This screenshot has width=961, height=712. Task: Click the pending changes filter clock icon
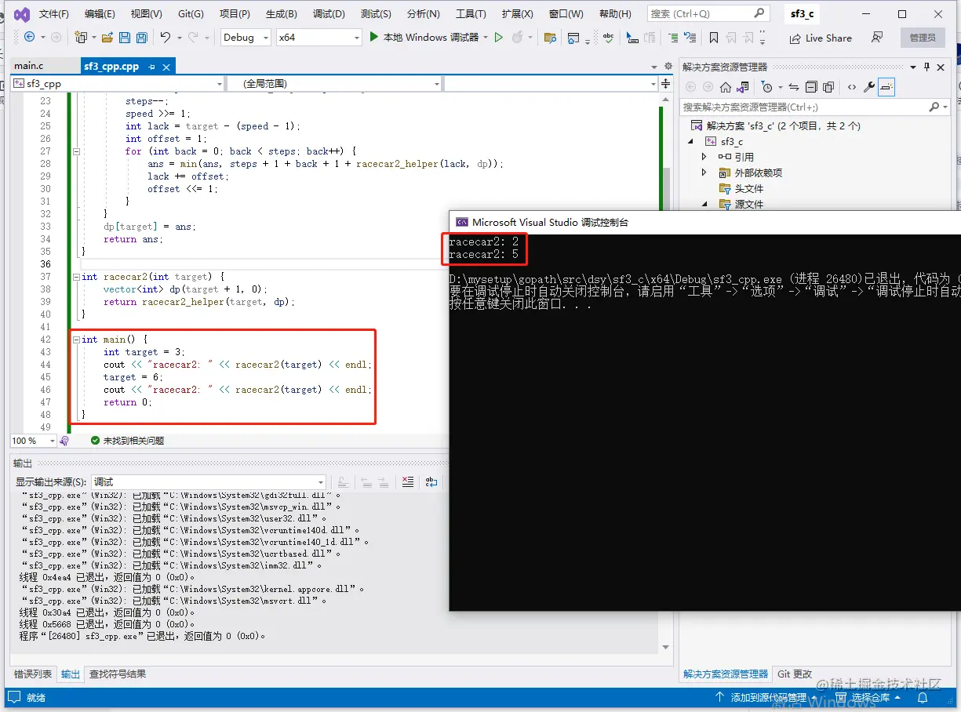767,87
